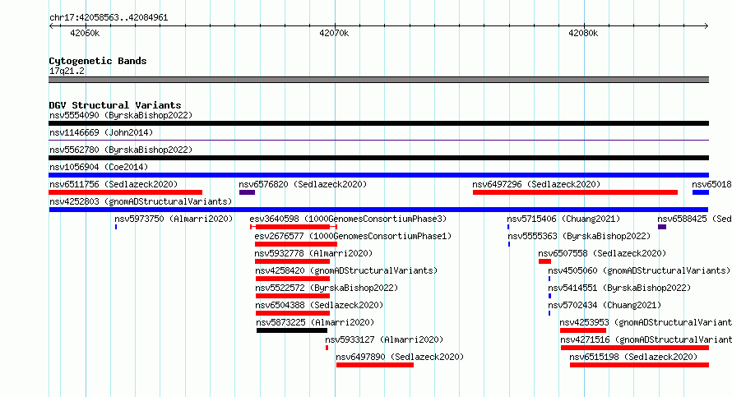Image resolution: width=732 pixels, height=397 pixels.
Task: Select the red bar under nsv6504388
Action: 293,313
